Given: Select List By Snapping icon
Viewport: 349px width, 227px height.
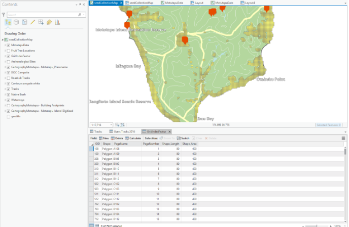Looking at the screenshot, I should coord(41,22).
